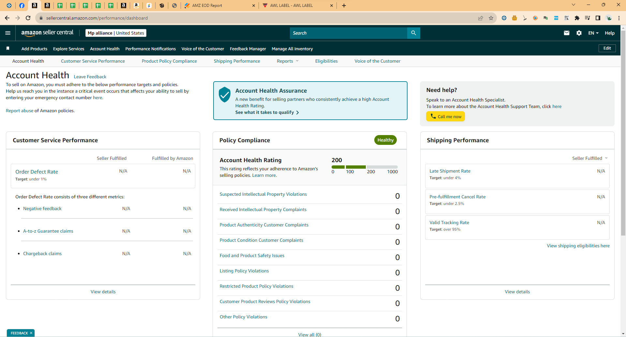626x337 pixels.
Task: Open the Seller Central hamburger menu
Action: point(8,33)
